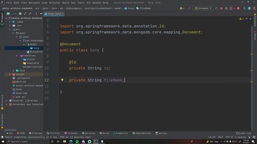The image size is (257, 144).
Task: Click CRLF line separator in status bar
Action: coord(220,137)
